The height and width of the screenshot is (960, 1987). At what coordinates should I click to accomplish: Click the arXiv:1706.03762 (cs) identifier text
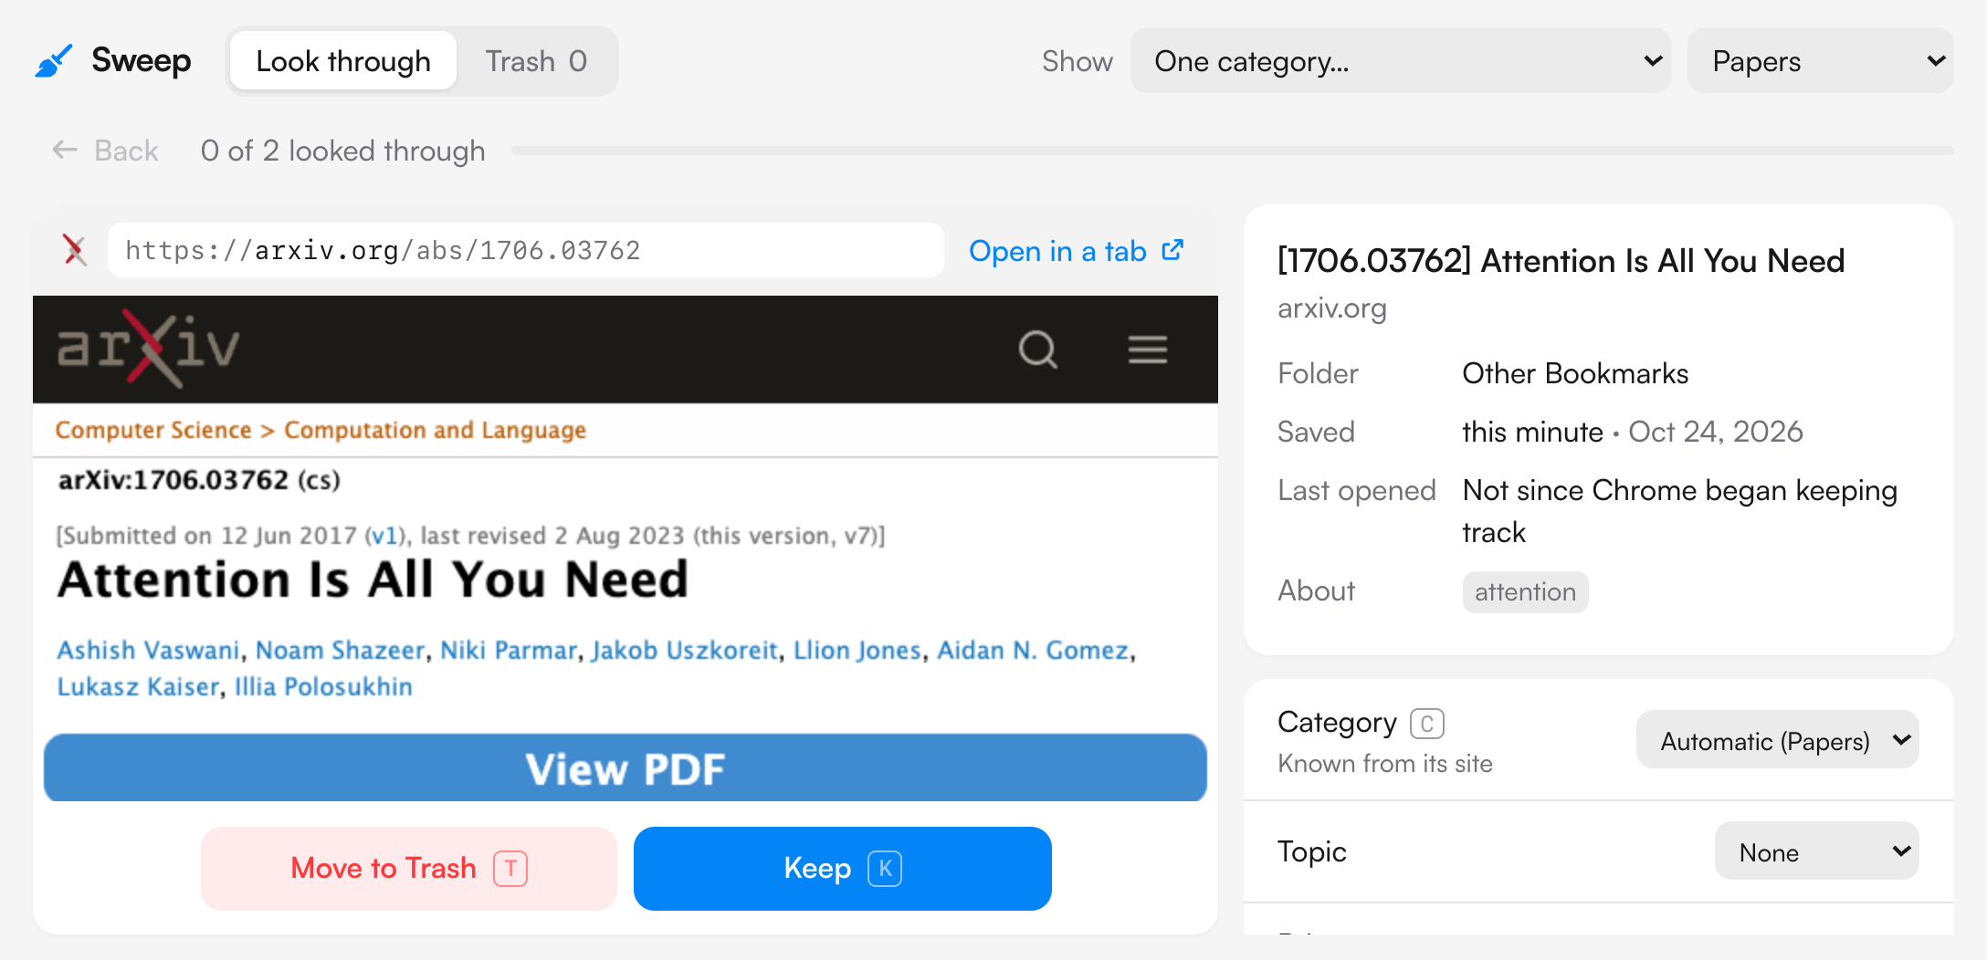(x=199, y=480)
